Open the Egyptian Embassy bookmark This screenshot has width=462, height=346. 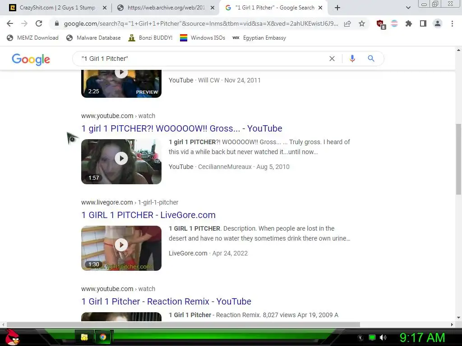tap(259, 38)
